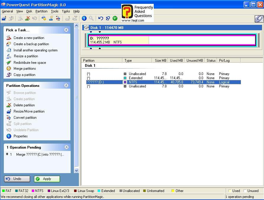264x200 pixels.
Task: Click the Properties info icon in toolbar
Action: [84, 18]
